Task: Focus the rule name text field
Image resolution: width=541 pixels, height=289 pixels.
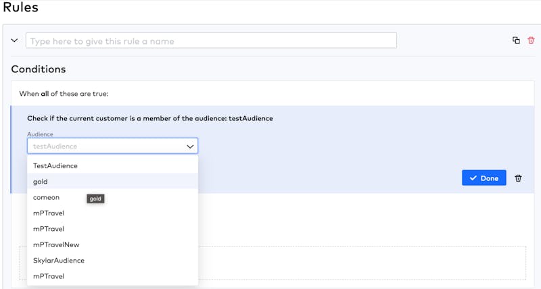Action: point(211,41)
